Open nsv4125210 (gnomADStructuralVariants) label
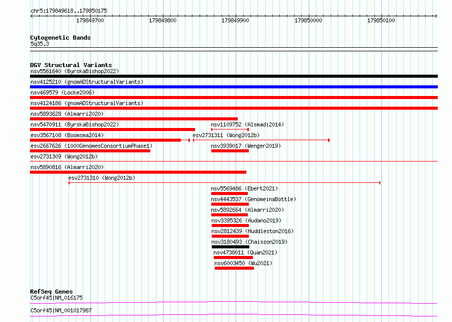The width and height of the screenshot is (452, 322). (87, 82)
